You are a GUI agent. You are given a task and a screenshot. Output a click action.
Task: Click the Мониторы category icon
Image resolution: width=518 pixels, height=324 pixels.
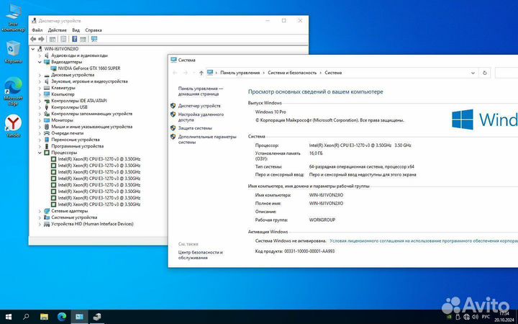[x=47, y=120]
